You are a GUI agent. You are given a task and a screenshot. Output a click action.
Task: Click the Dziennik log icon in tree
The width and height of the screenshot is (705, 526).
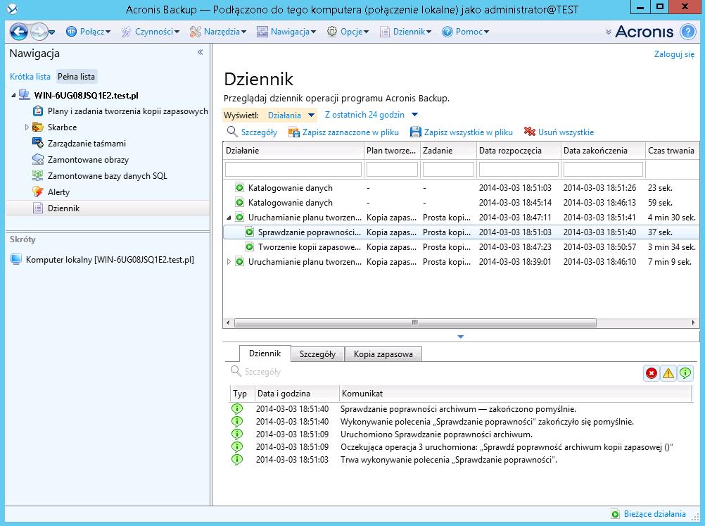point(38,208)
